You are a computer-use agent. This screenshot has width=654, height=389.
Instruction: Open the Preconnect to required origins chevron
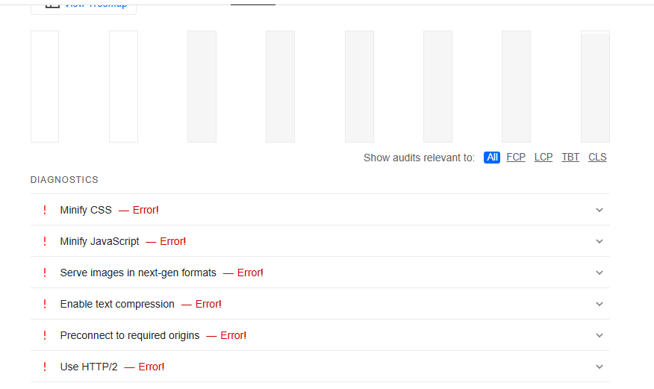tap(599, 335)
